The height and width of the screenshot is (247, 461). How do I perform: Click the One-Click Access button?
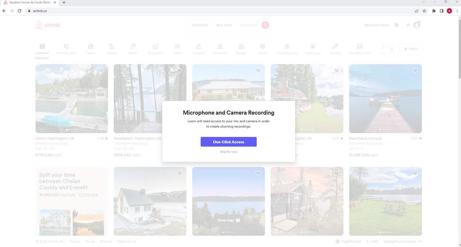pos(228,142)
